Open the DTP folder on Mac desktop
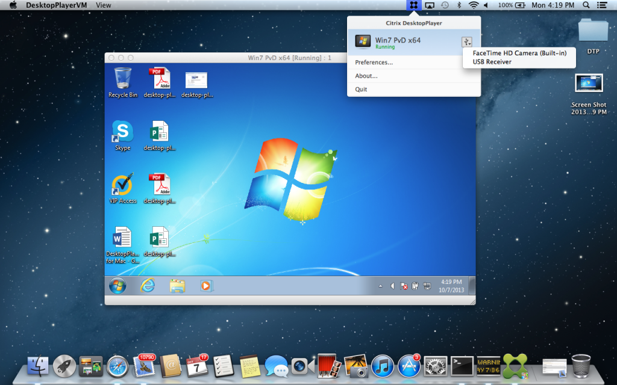The image size is (617, 385). click(593, 35)
